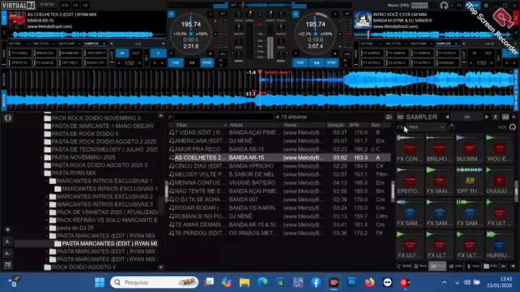Open Firefox from the Windows taskbar
The width and height of the screenshot is (520, 292).
[x=370, y=283]
